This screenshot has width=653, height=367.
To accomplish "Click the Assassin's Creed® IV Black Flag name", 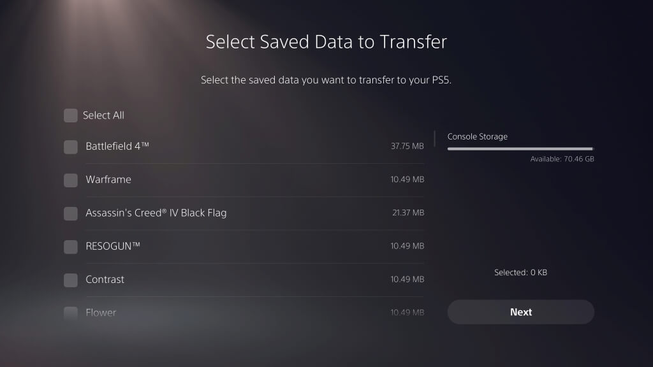I will pyautogui.click(x=156, y=213).
